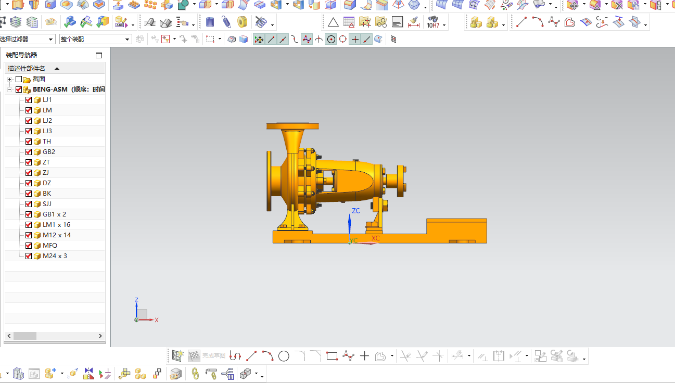Select the cylindrical helix spring tool

210,22
